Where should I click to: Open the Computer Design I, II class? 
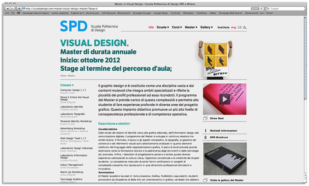tap(73, 90)
